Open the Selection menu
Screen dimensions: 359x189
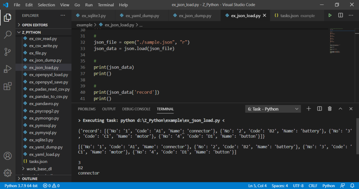[46, 5]
